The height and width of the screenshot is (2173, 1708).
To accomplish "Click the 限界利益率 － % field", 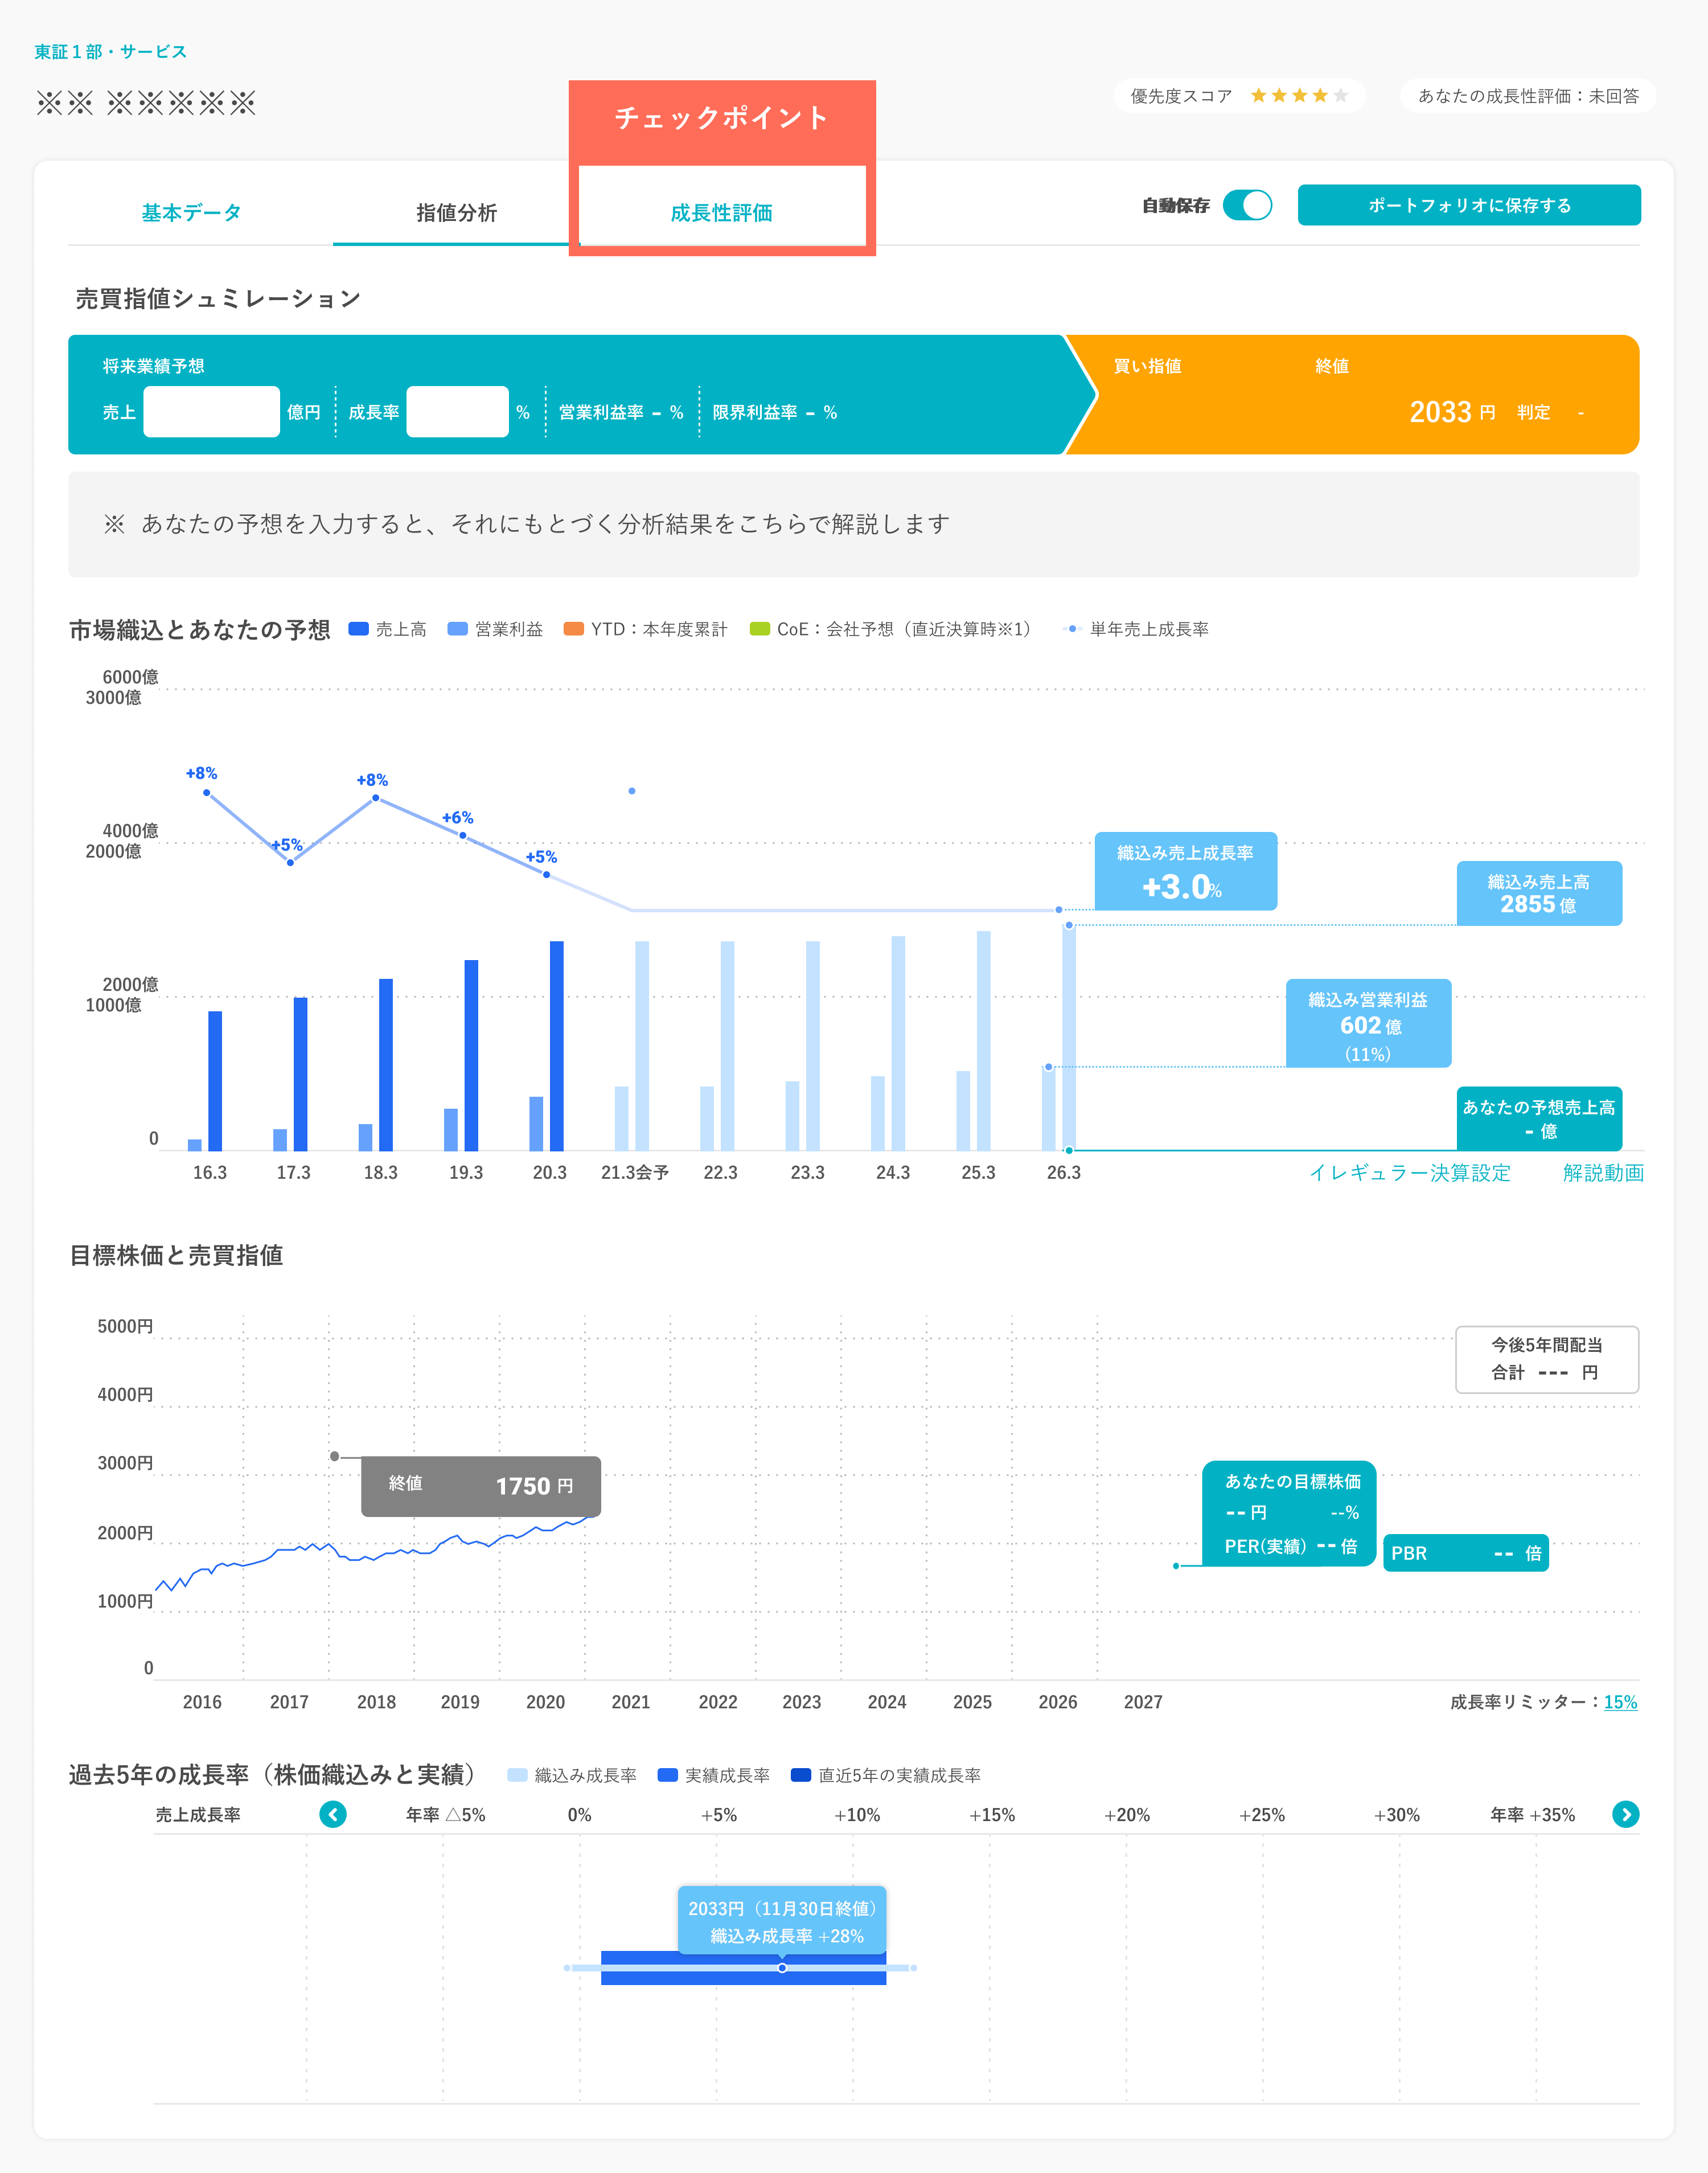I will point(775,412).
